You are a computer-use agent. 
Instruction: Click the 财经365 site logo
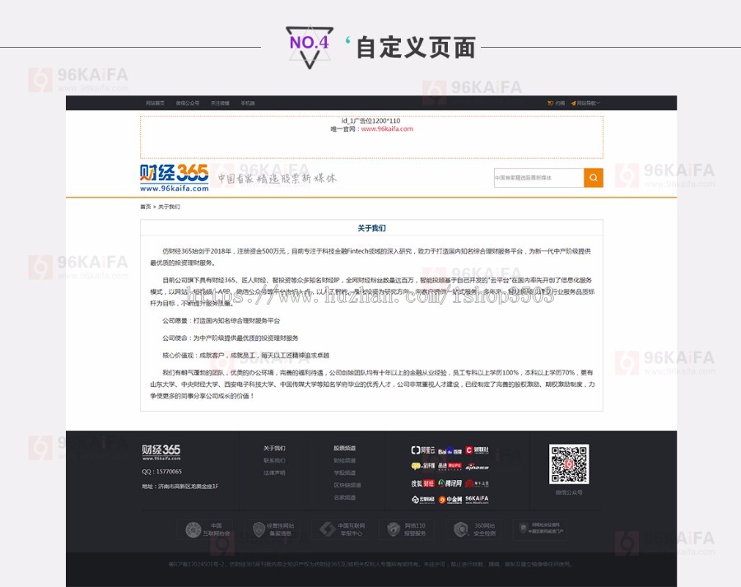point(173,175)
